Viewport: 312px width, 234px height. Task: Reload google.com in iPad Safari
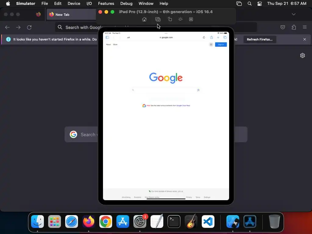(204, 37)
